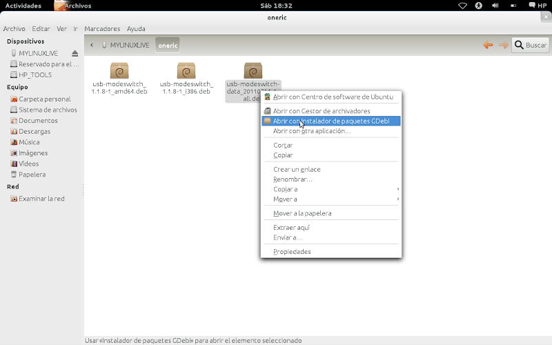Go to Carpeta personal

(41, 99)
